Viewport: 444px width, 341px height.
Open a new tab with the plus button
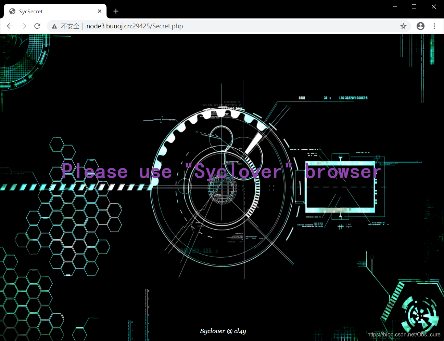tap(116, 11)
